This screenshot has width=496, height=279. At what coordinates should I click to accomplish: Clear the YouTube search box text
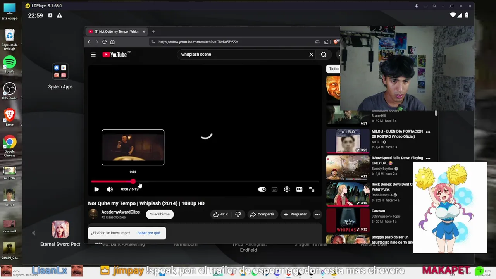pos(311,55)
